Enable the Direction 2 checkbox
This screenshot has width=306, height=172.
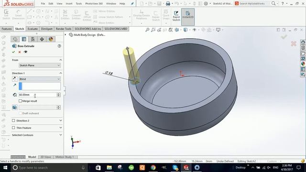(13, 121)
